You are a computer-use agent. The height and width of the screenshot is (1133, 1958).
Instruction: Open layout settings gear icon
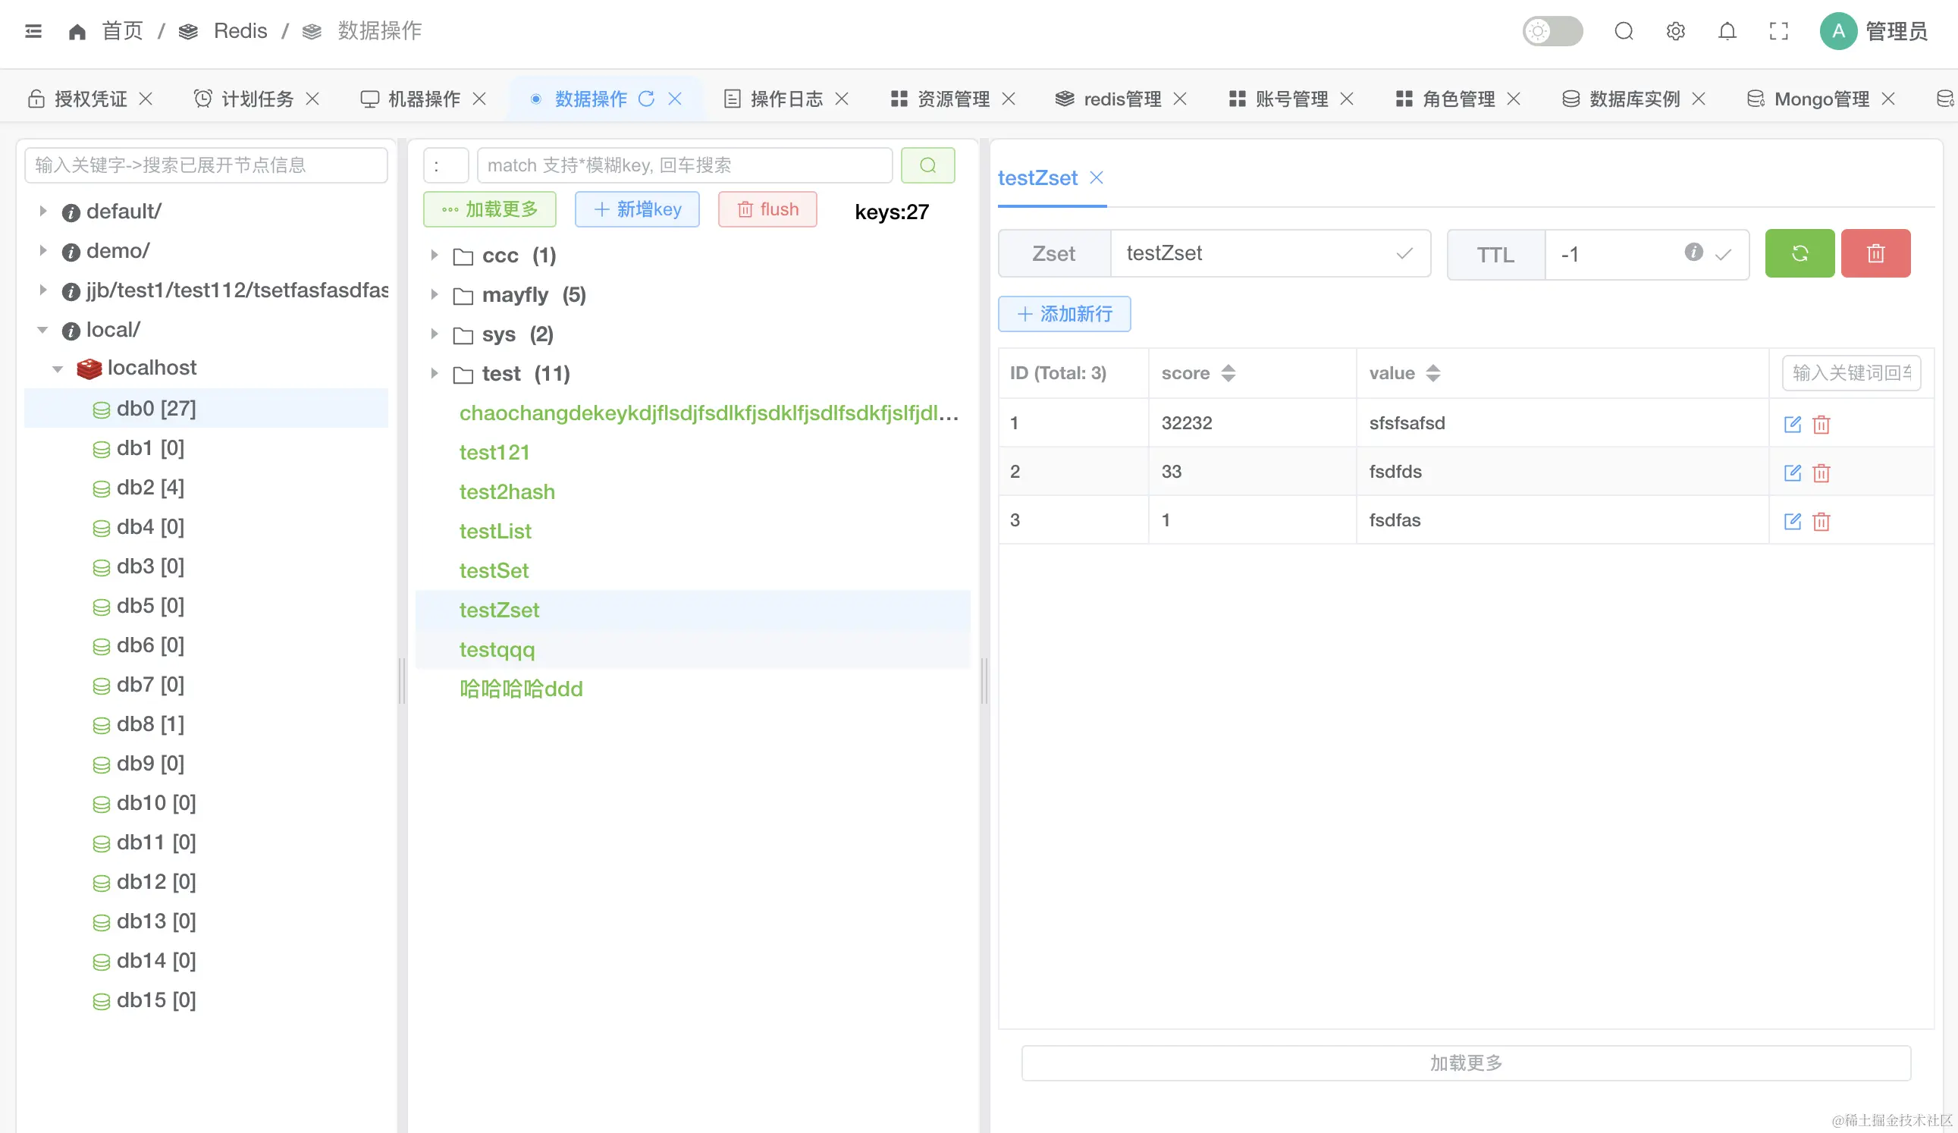pyautogui.click(x=1675, y=31)
